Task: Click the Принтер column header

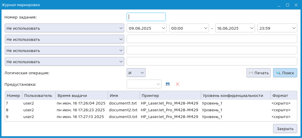Action: (x=170, y=95)
